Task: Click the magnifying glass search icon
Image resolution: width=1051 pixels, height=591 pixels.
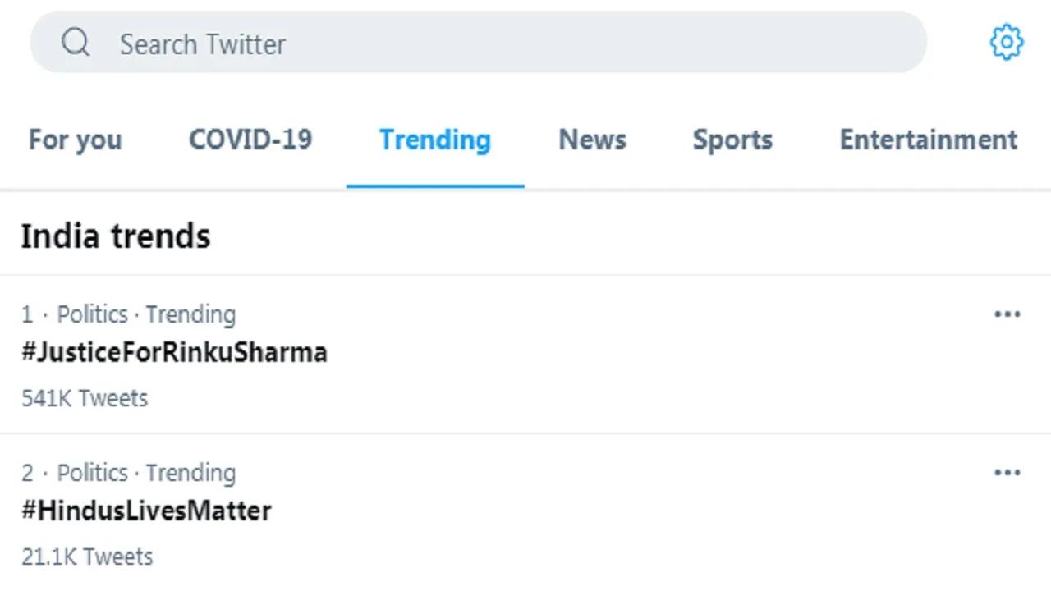Action: click(76, 42)
